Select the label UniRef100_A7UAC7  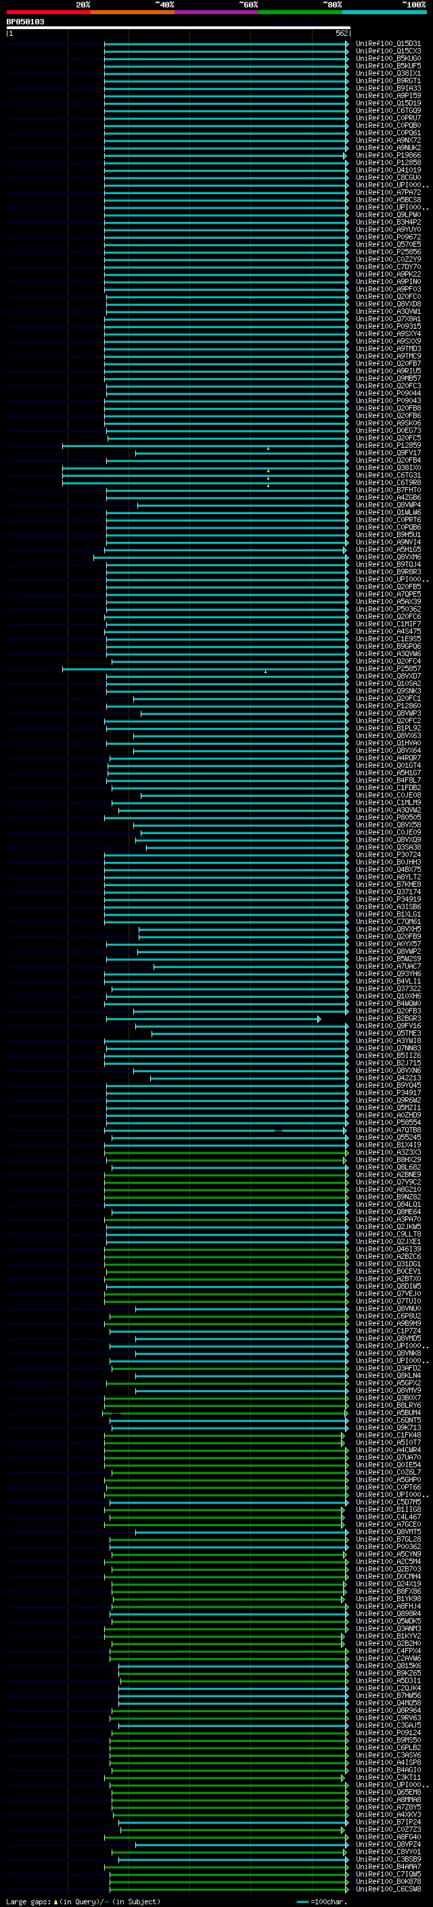[x=388, y=966]
